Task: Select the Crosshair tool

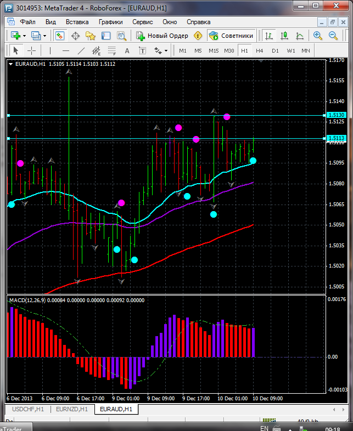Action: tap(32, 50)
